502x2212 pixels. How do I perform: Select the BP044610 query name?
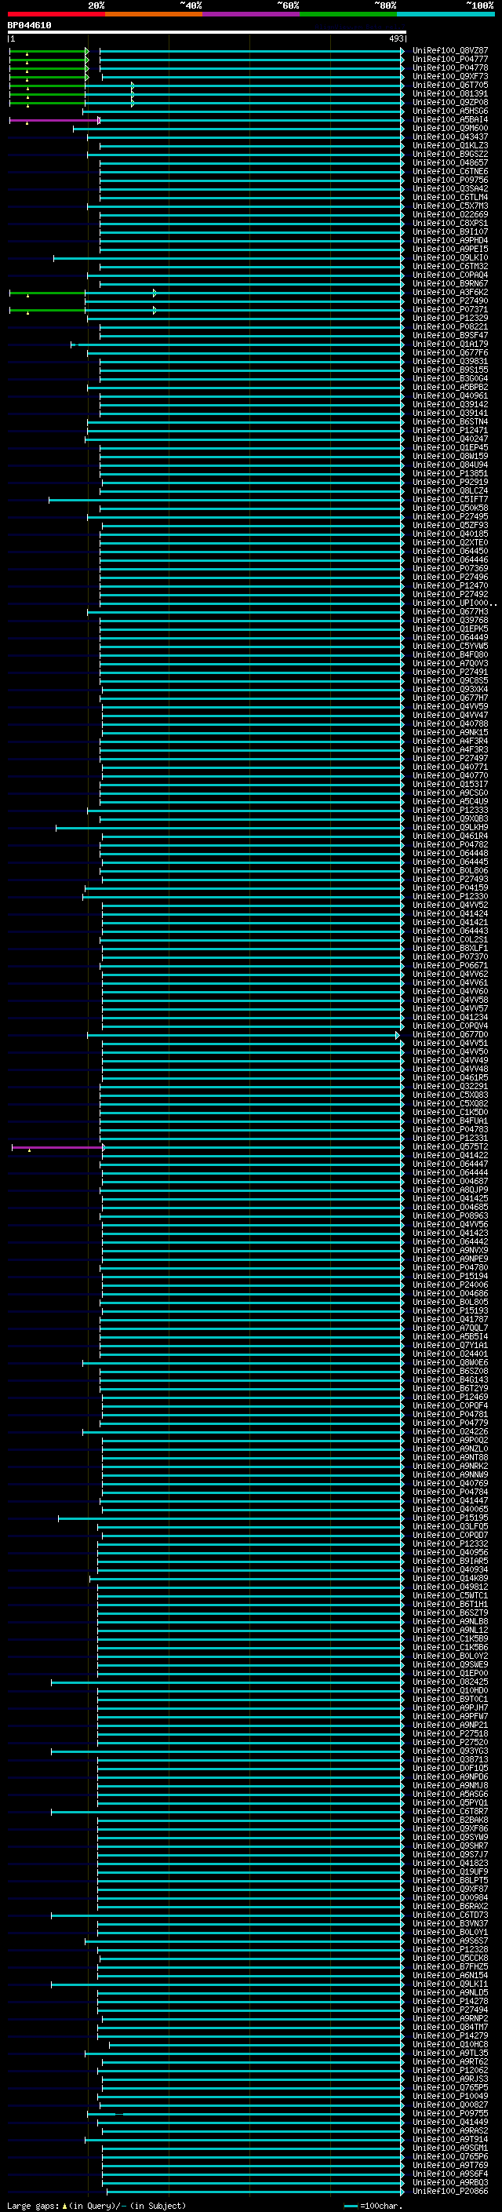coord(29,26)
